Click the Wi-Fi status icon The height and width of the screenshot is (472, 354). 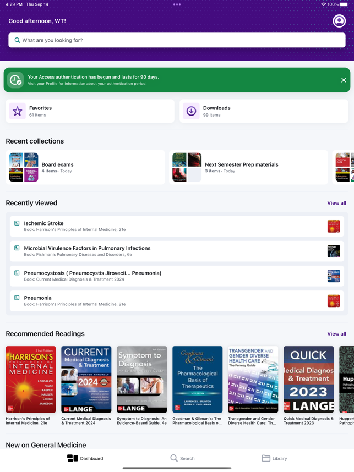click(323, 4)
